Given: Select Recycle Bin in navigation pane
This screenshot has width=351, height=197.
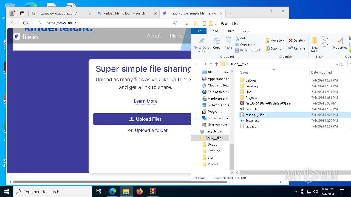Looking at the screenshot, I should 214,131.
